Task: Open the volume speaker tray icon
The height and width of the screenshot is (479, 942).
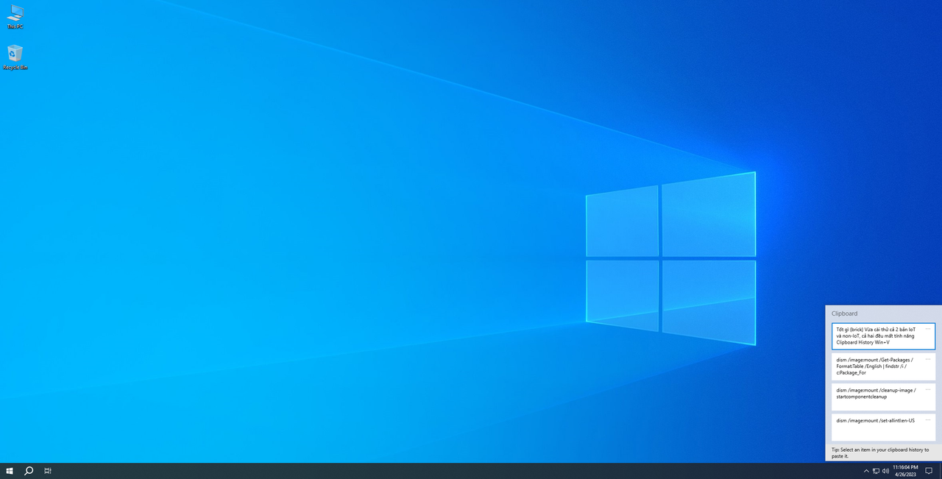Action: pos(885,471)
